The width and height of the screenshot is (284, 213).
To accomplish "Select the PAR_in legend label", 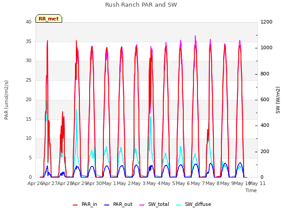I will (89, 204).
